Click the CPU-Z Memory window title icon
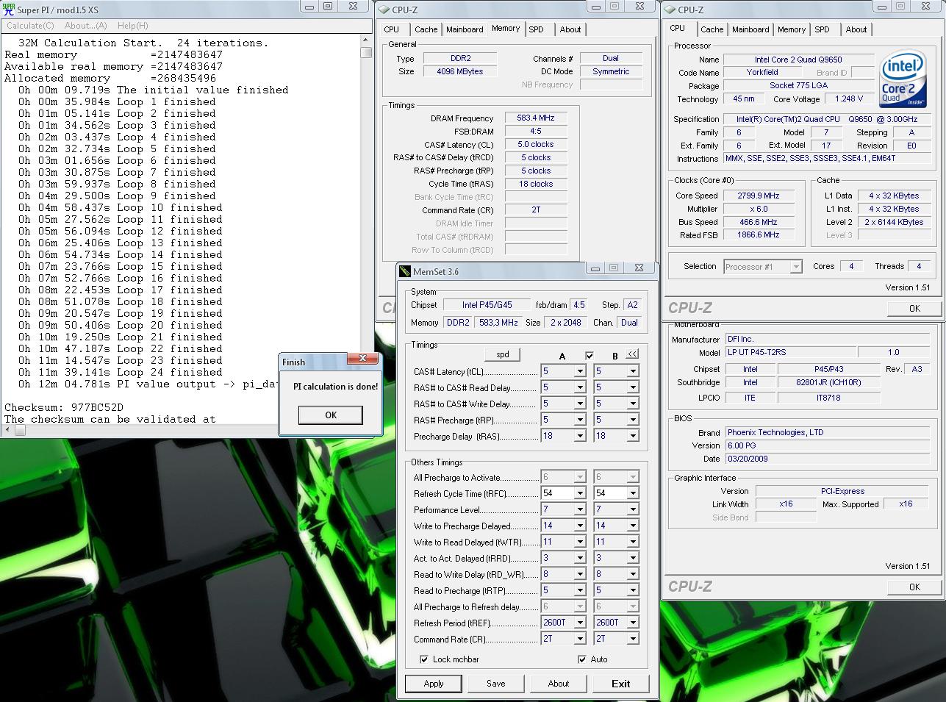The image size is (946, 702). coord(383,10)
